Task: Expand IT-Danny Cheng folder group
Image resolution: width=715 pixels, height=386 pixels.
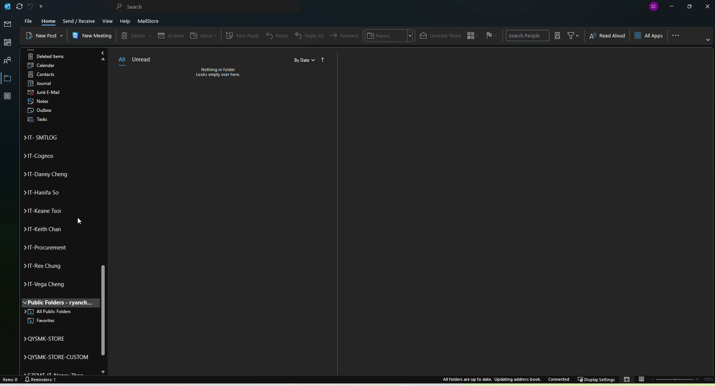Action: coord(25,174)
